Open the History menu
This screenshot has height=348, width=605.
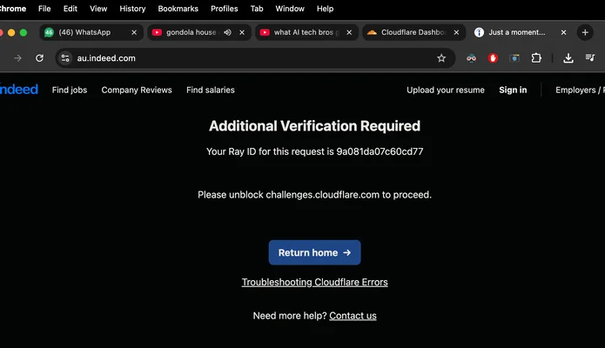[132, 9]
